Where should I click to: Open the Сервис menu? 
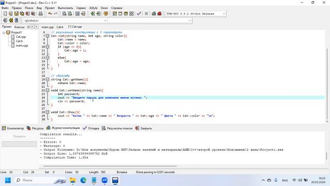point(81,8)
